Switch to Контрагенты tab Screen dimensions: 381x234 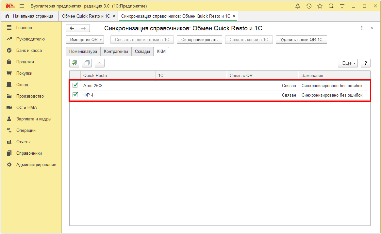coord(116,52)
